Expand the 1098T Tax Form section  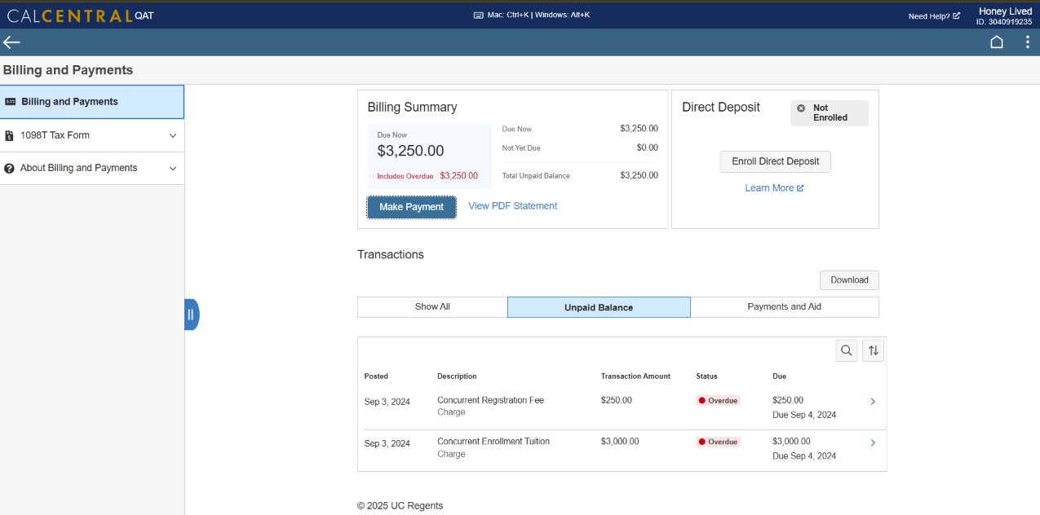point(172,135)
